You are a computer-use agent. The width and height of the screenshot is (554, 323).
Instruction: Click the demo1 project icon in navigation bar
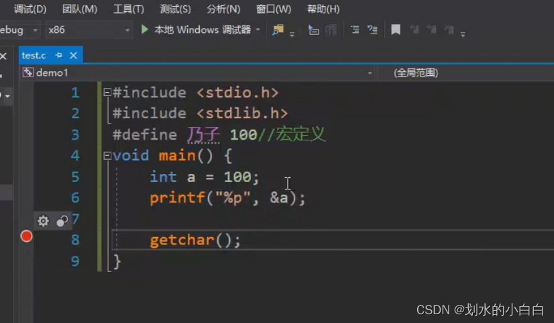(x=28, y=73)
